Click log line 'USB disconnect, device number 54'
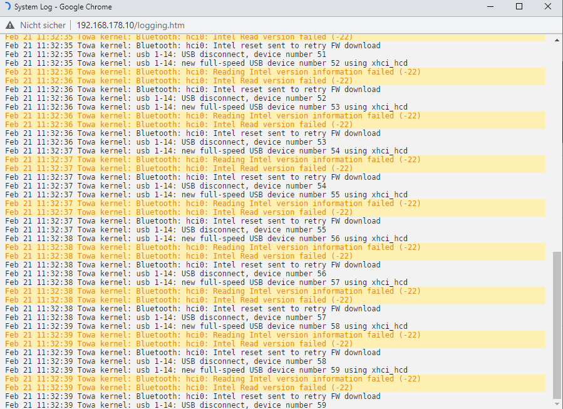 coord(165,186)
